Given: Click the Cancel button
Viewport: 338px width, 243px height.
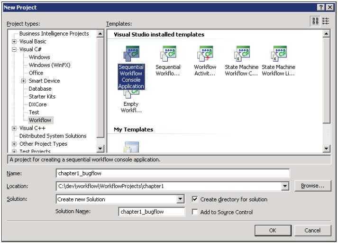Looking at the screenshot, I should point(312,230).
